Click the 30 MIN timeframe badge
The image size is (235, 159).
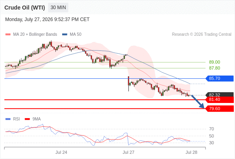[x=58, y=8]
